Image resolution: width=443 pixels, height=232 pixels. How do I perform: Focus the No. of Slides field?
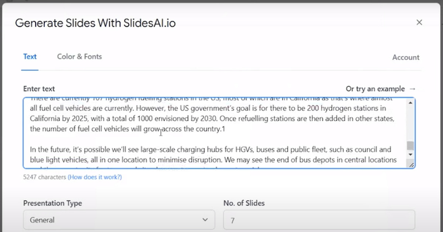tap(319, 221)
